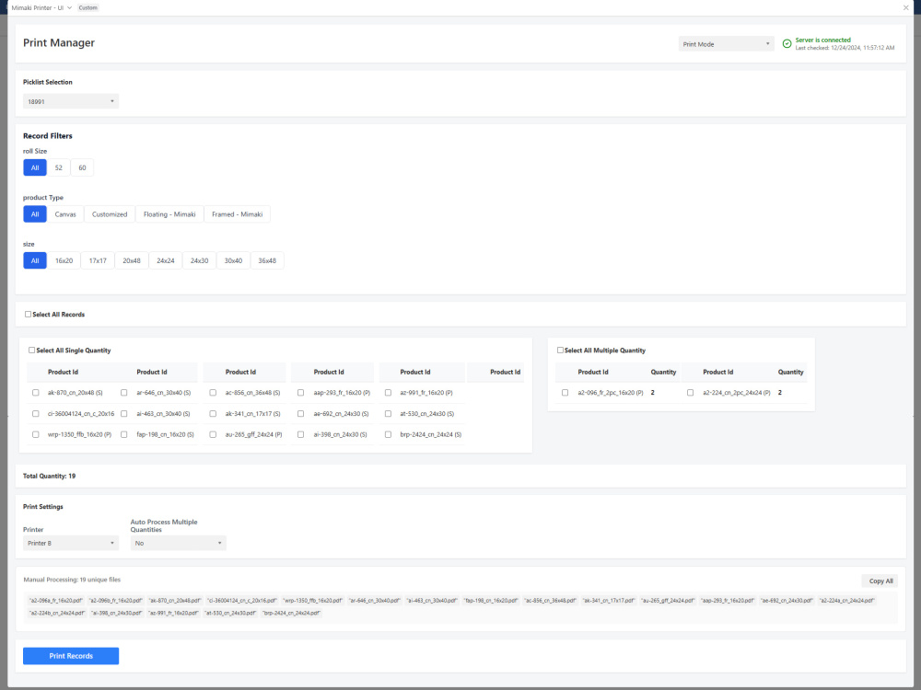The width and height of the screenshot is (921, 690).
Task: Click file chip "at-530_cn_24x30.pdf"
Action: (x=230, y=613)
